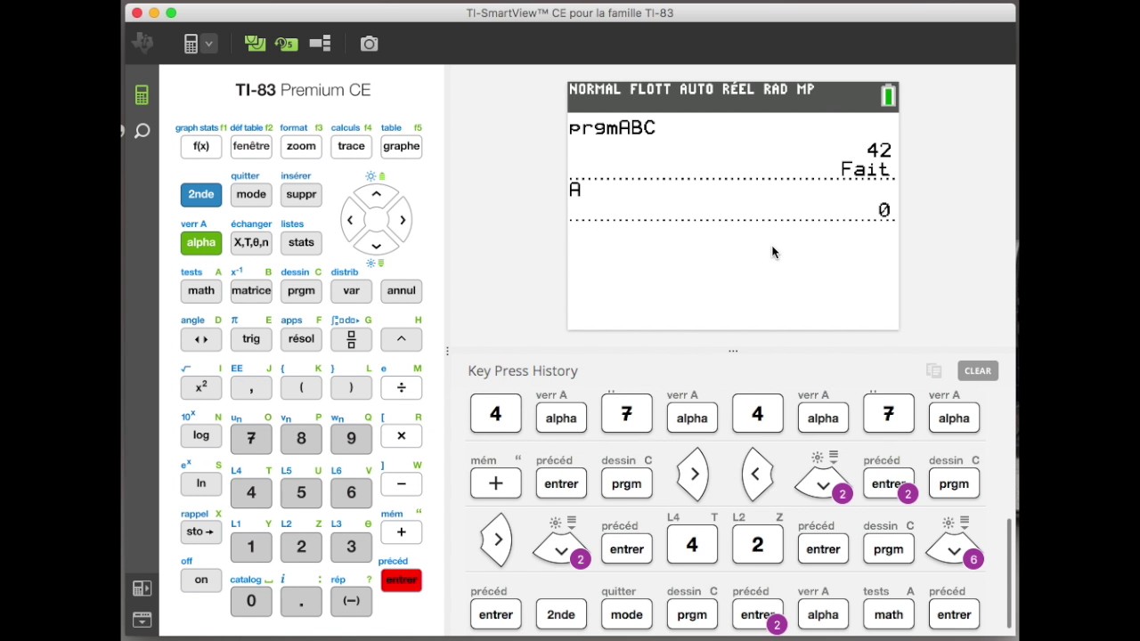The width and height of the screenshot is (1140, 641).
Task: Click the on calculator key
Action: click(x=201, y=580)
